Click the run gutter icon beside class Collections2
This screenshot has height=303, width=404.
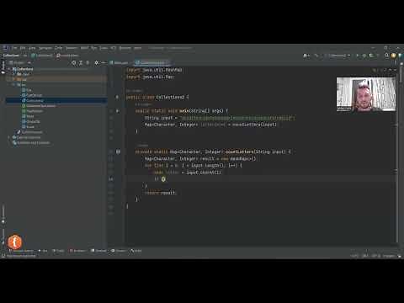pos(117,97)
